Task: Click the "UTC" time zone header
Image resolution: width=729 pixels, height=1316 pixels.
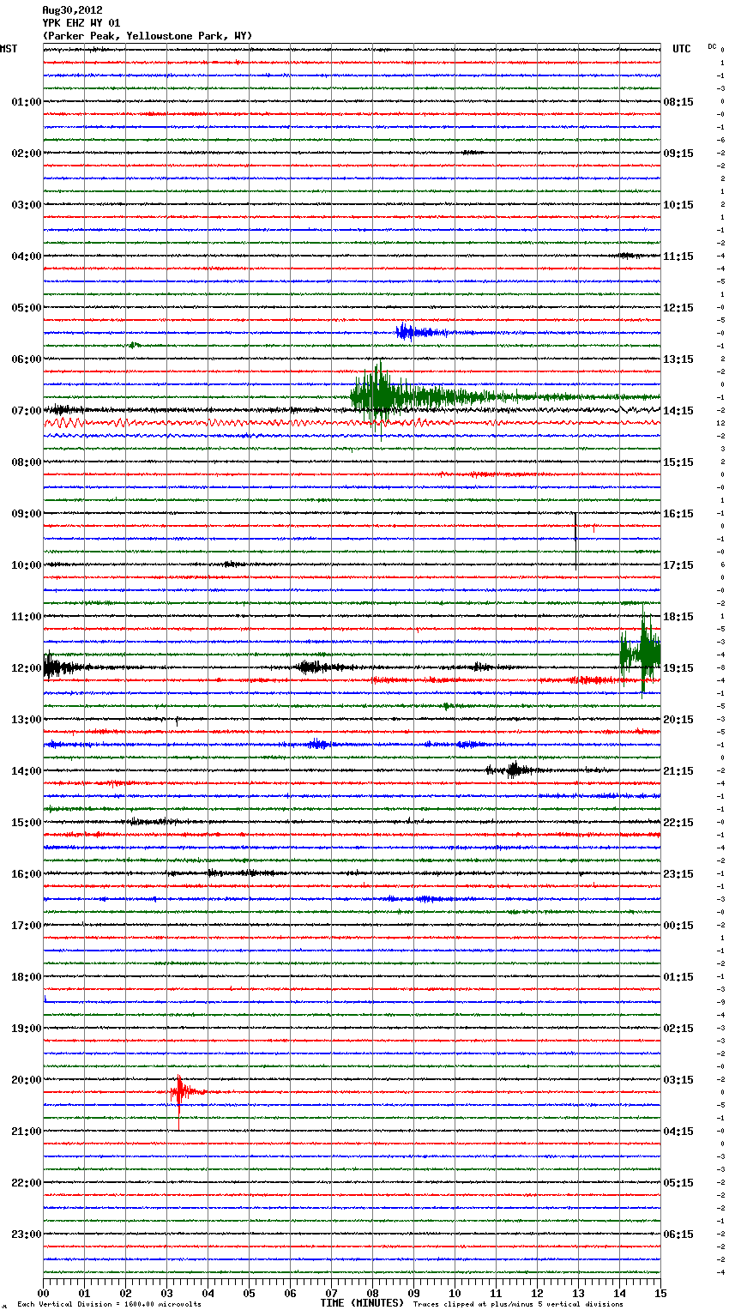Action: click(x=682, y=49)
